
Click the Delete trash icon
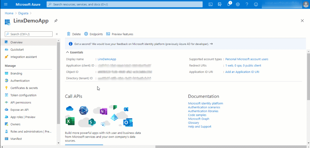pos(69,34)
